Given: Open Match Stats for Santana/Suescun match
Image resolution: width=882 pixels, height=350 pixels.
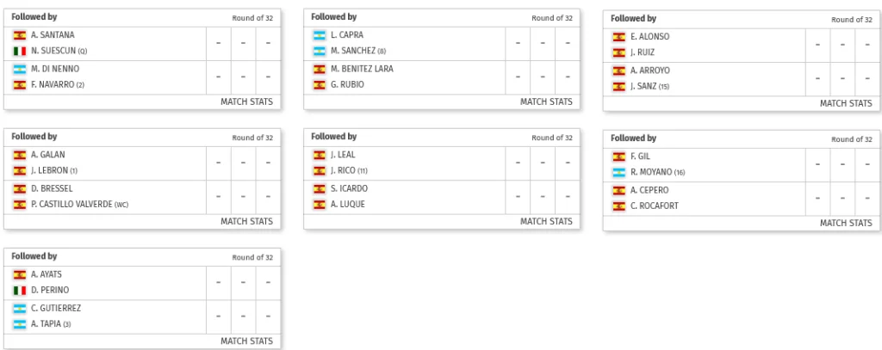Looking at the screenshot, I should point(246,101).
